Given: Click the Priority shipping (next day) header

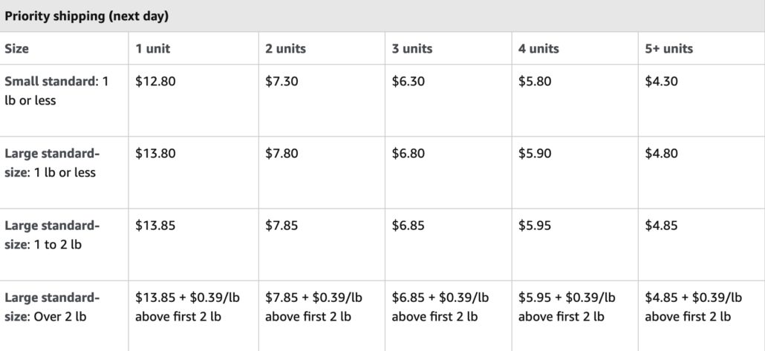Looking at the screenshot, I should click(86, 16).
